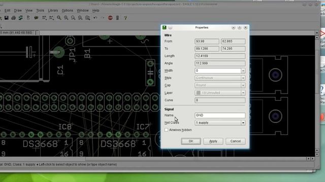Open the Cap dropdown arrow

tap(243, 85)
